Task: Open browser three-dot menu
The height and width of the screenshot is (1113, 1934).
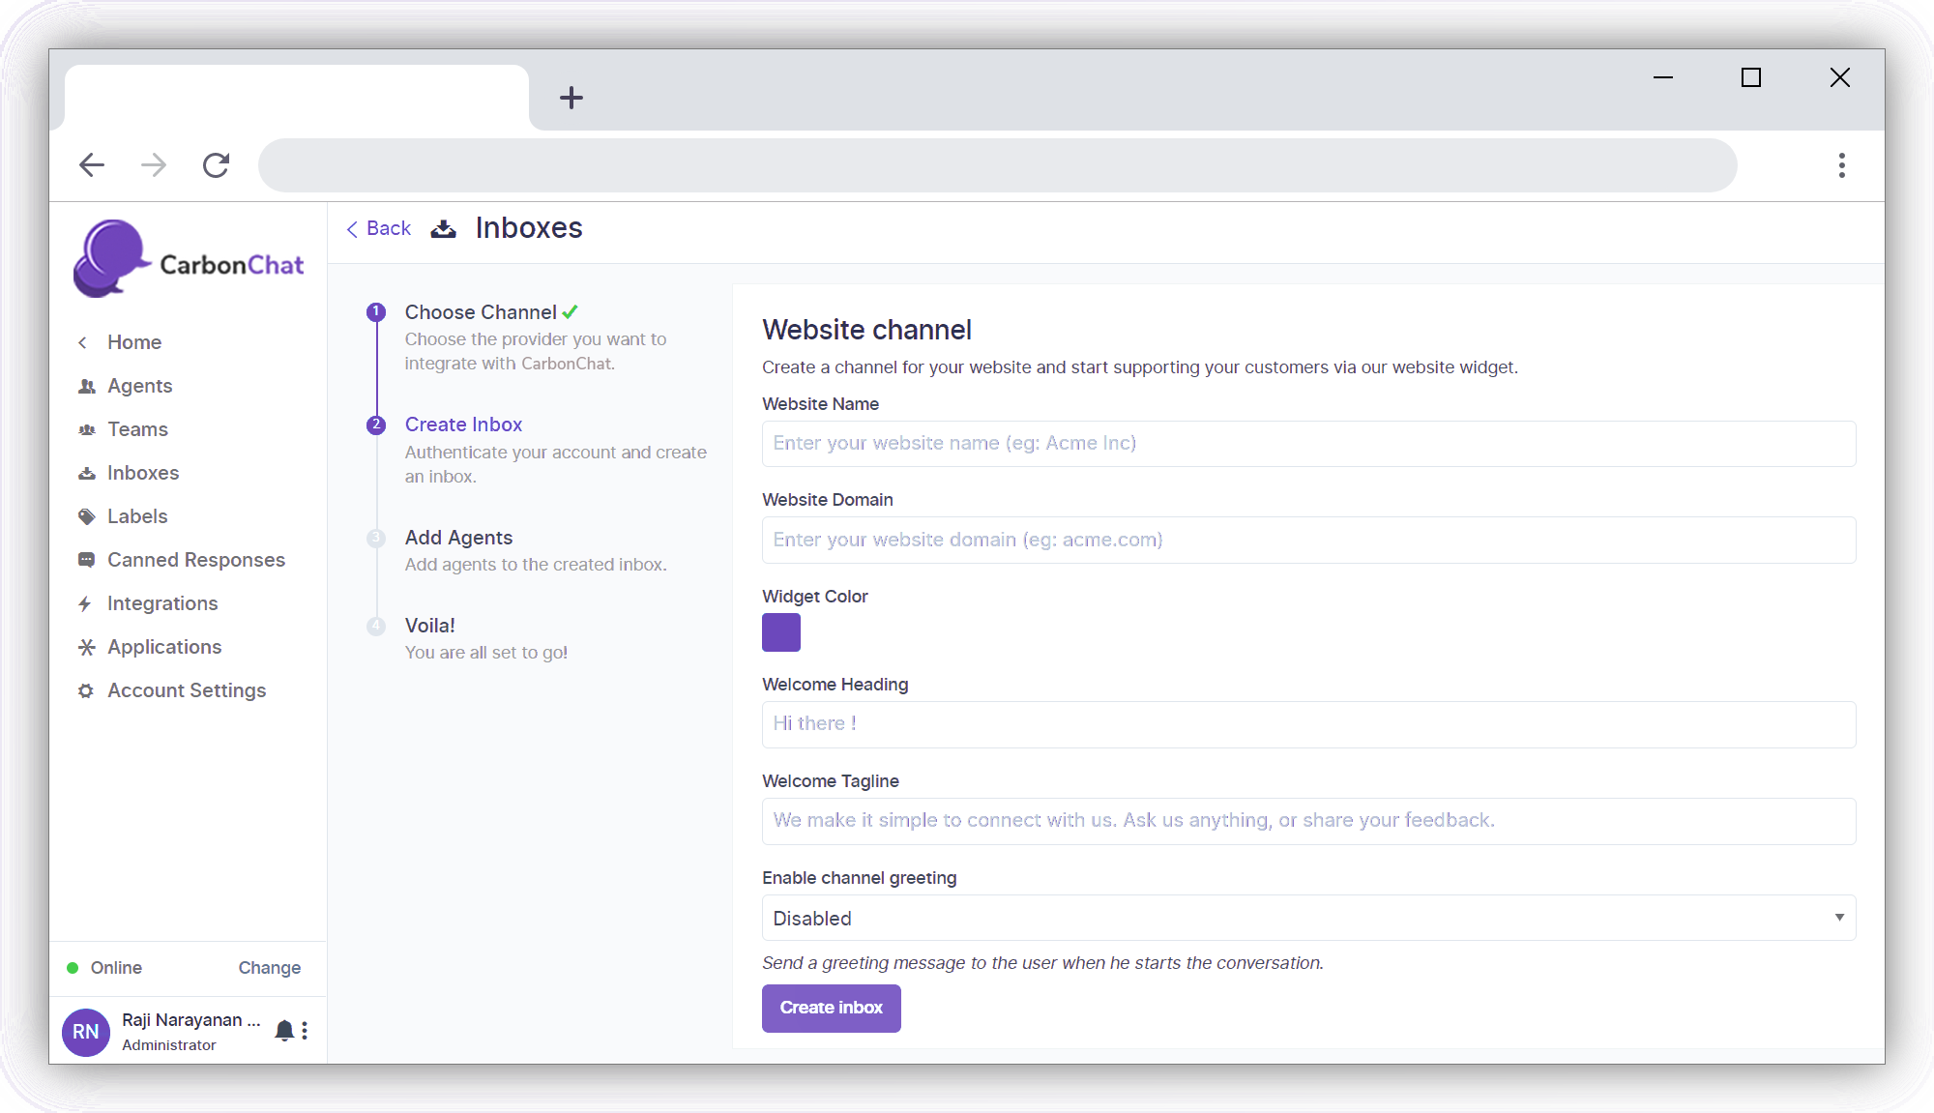Action: pyautogui.click(x=1841, y=165)
